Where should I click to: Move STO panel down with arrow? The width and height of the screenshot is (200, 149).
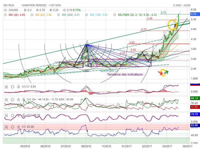[24, 115]
